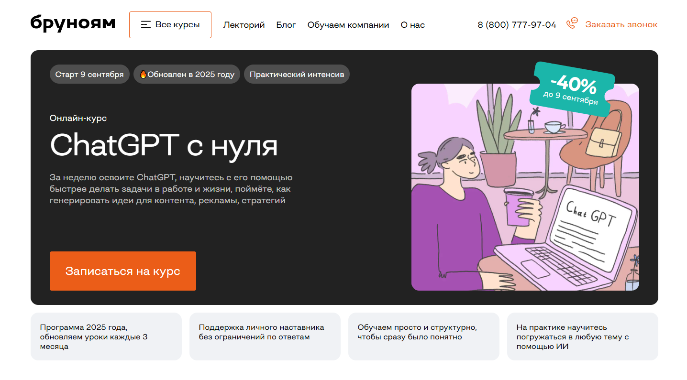The height and width of the screenshot is (380, 687).
Task: Select the Старт 9 сентября tag
Action: (x=89, y=74)
